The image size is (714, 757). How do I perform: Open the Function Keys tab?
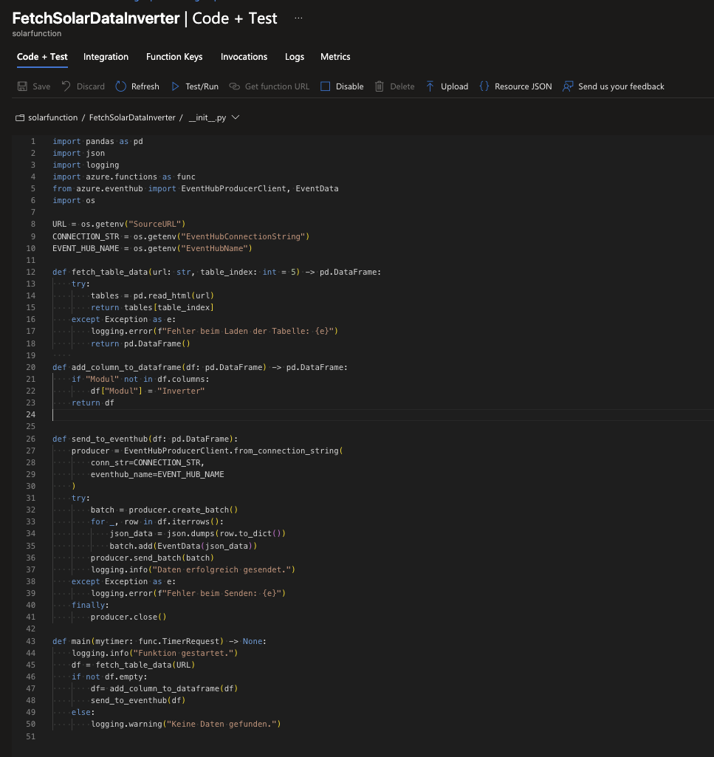[174, 57]
